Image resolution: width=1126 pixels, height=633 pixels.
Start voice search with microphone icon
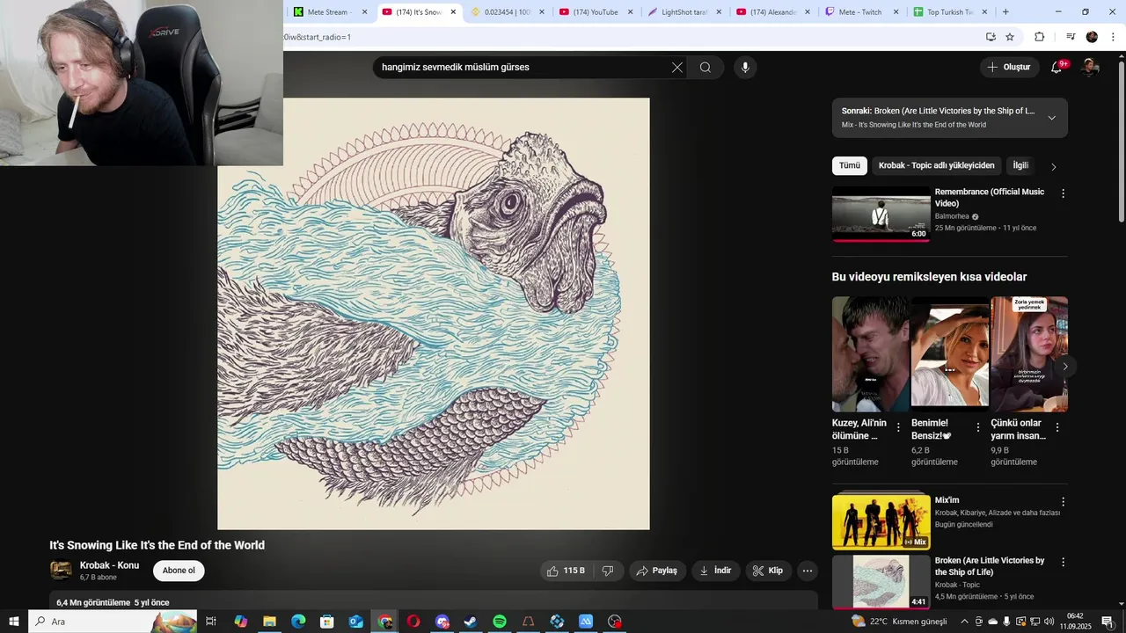745,68
